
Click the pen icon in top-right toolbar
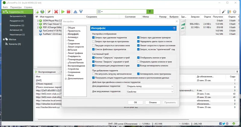point(224,12)
